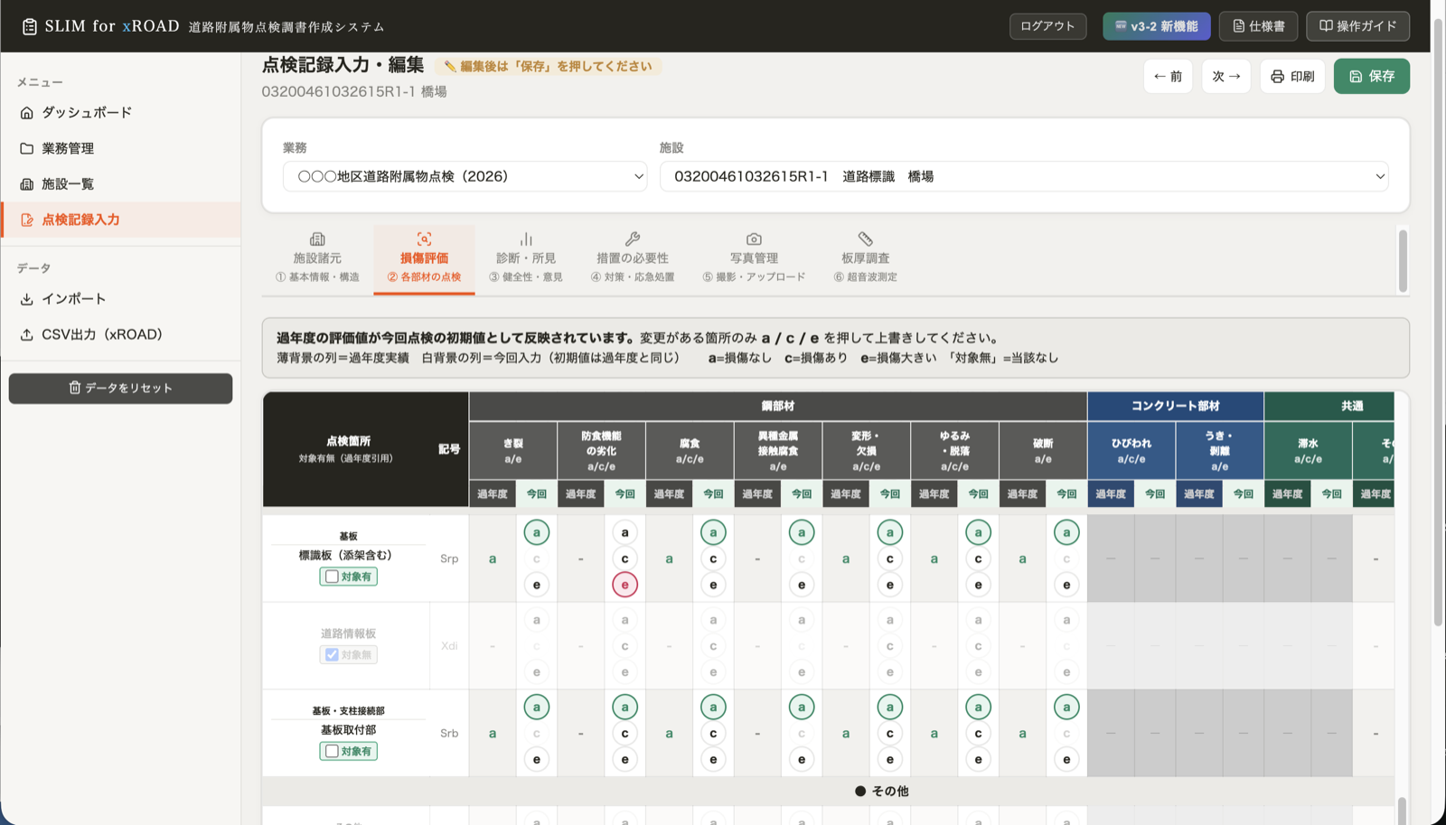Click the インポート download icon
This screenshot has height=825, width=1446.
click(x=27, y=299)
